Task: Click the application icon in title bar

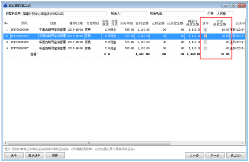Action: coord(5,5)
